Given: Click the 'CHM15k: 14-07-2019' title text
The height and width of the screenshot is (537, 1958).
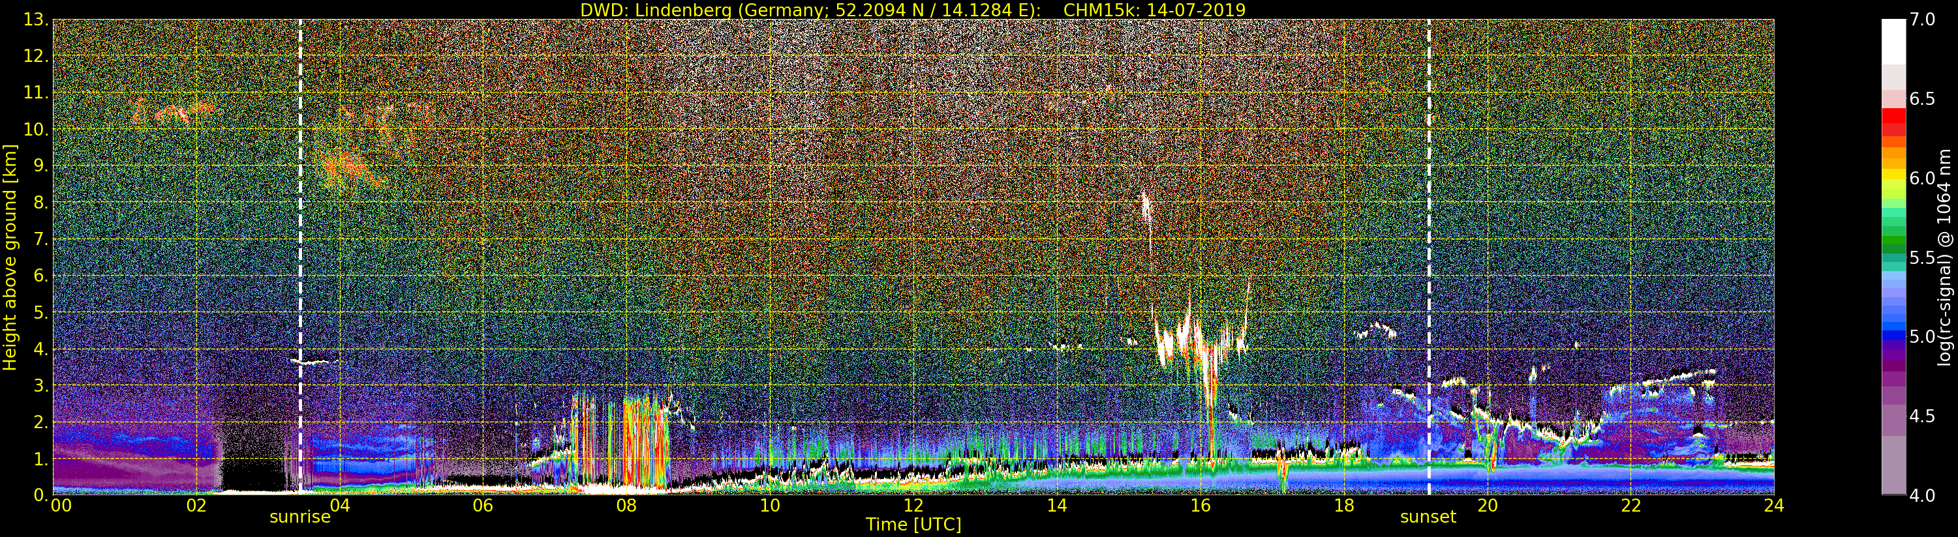Looking at the screenshot, I should (1155, 10).
